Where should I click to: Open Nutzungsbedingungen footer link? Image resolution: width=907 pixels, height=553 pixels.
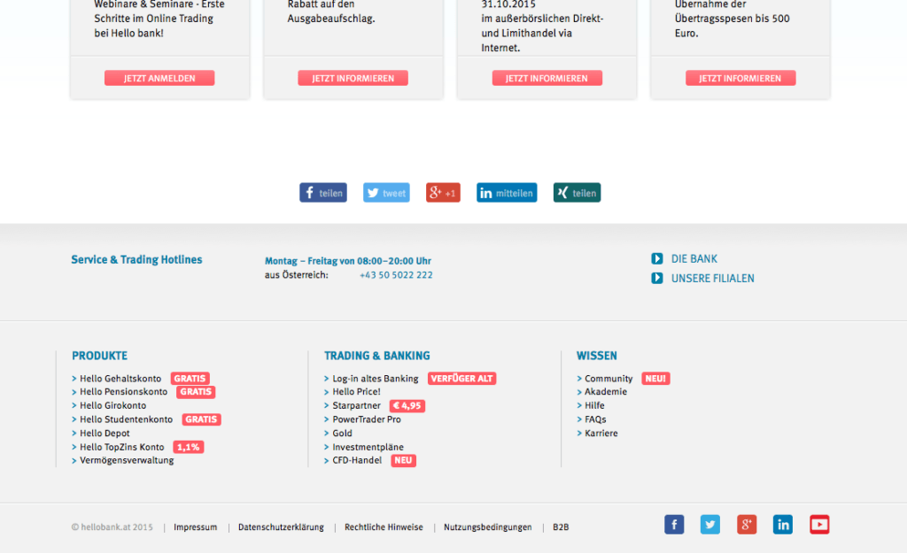[488, 527]
